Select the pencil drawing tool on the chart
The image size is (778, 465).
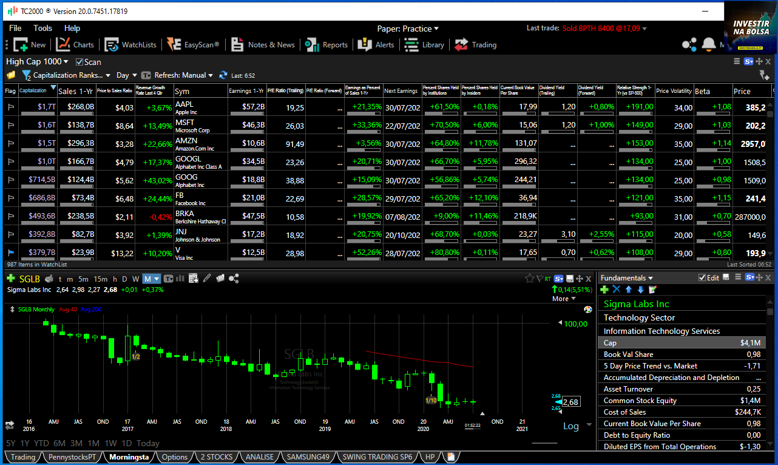[207, 279]
